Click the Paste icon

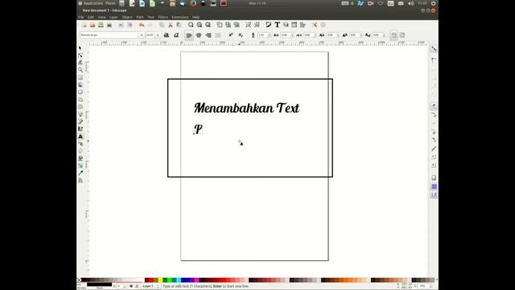[179, 25]
